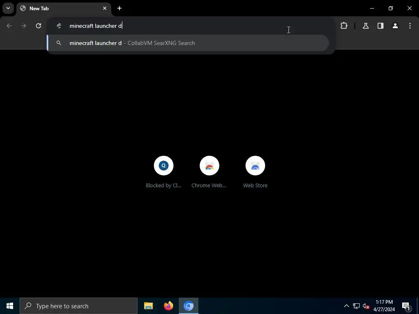Open the network status tray icon

click(x=356, y=306)
